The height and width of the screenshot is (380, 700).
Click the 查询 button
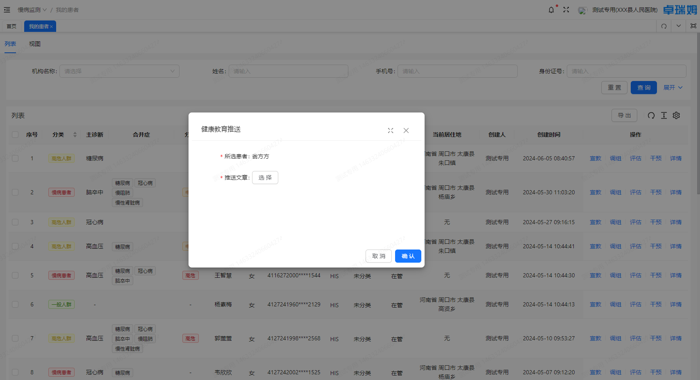[x=644, y=88]
